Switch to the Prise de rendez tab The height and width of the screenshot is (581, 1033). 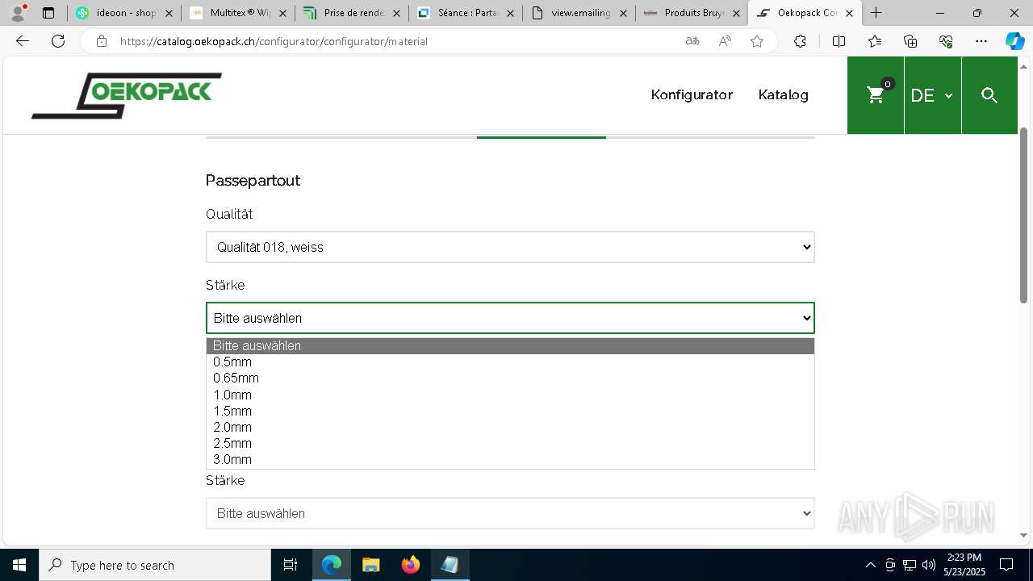tap(352, 13)
